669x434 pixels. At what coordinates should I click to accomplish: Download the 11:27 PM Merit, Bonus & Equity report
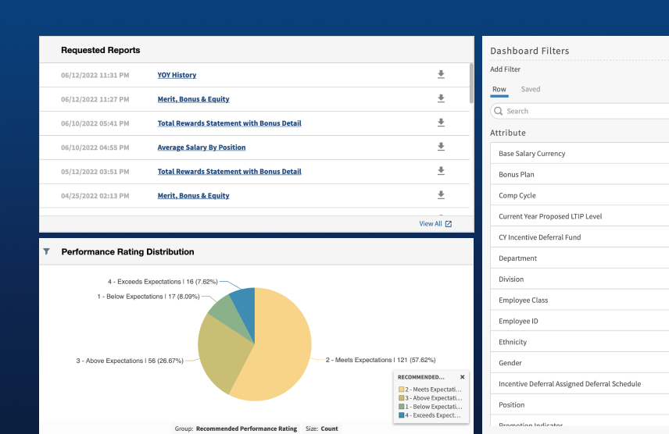[441, 99]
